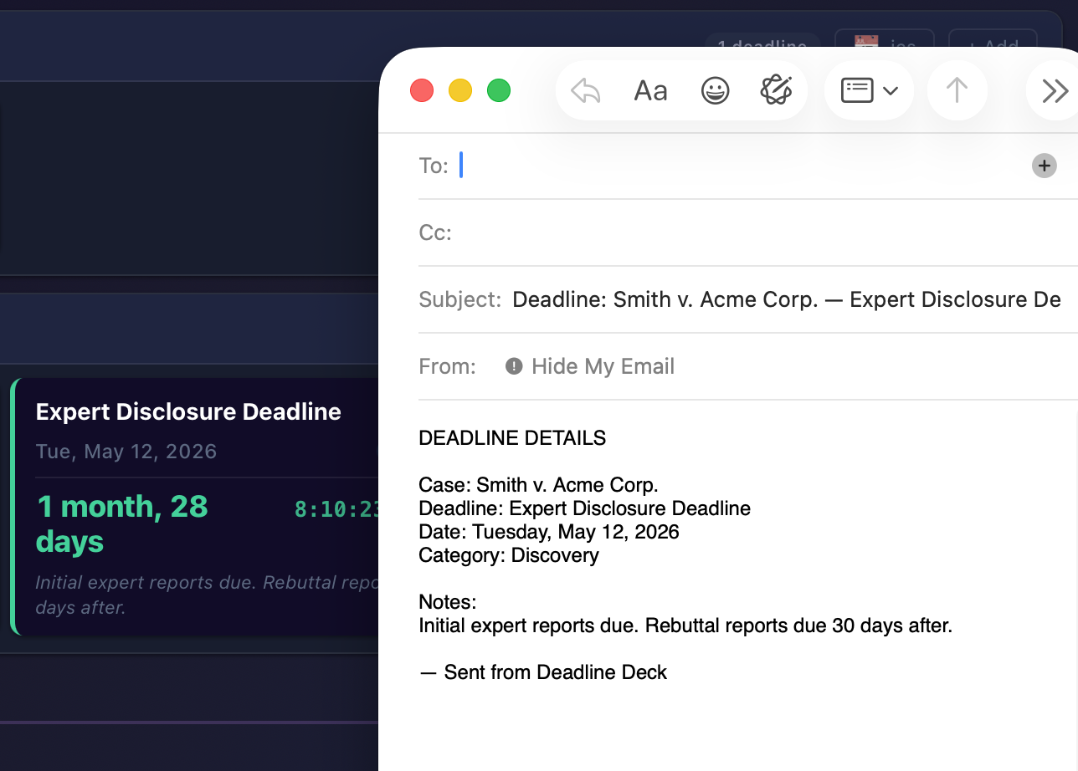
Task: Launch Writing Tools from the toolbar
Action: [778, 89]
